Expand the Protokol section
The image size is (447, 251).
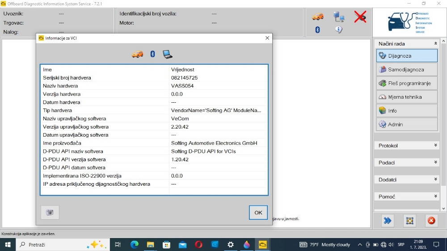pos(407,146)
